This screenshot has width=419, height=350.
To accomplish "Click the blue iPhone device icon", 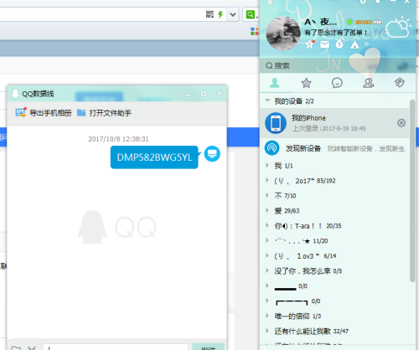I will tap(276, 123).
